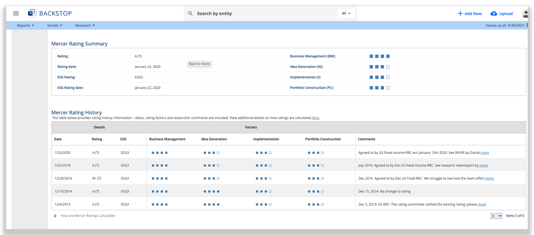Click the Idea Generation squares in 12/15/2014 row
Image resolution: width=534 pixels, height=235 pixels.
[211, 192]
